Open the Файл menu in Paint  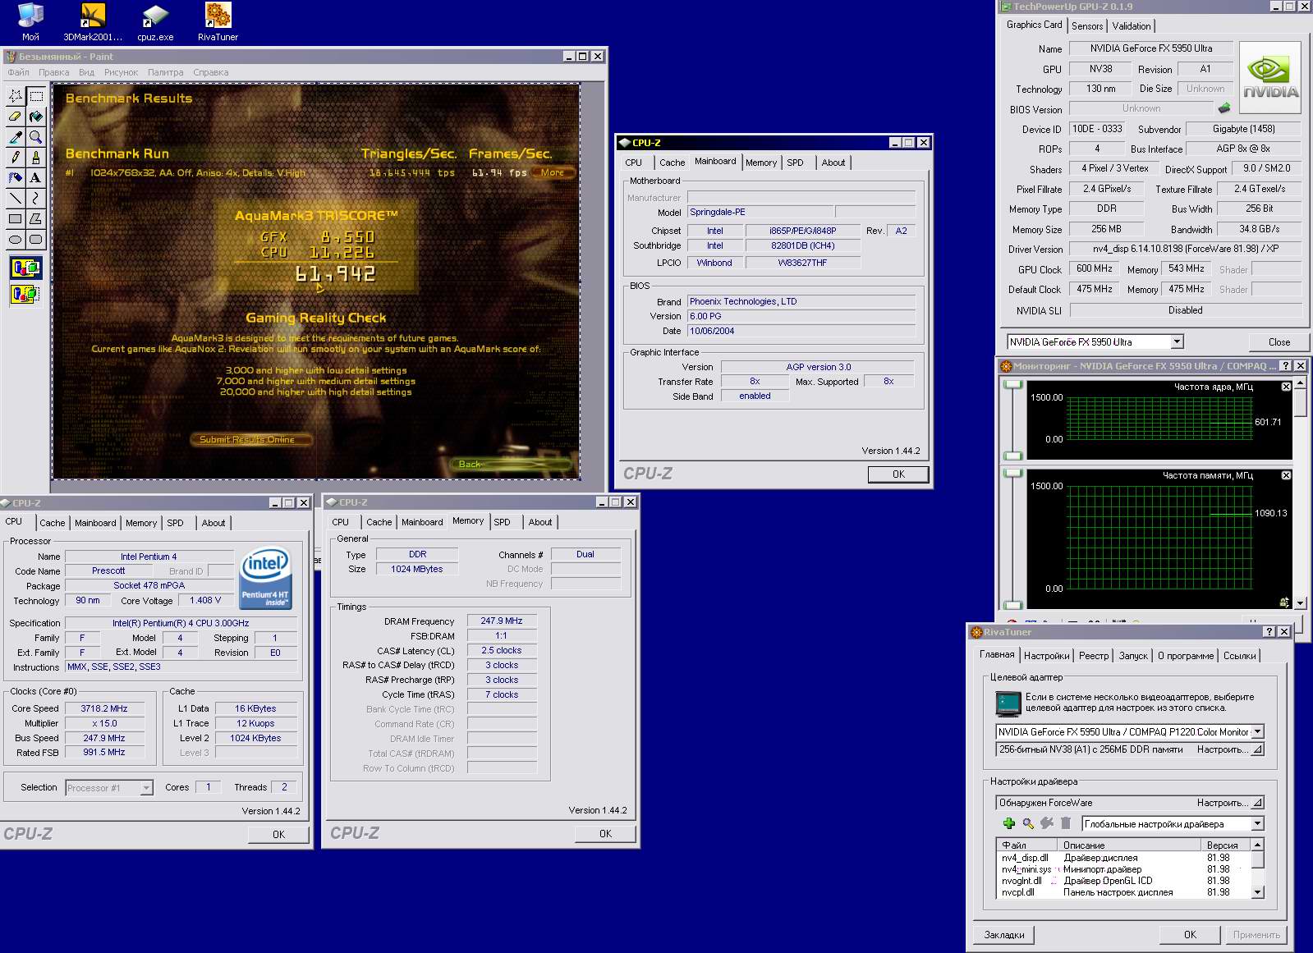click(x=18, y=72)
